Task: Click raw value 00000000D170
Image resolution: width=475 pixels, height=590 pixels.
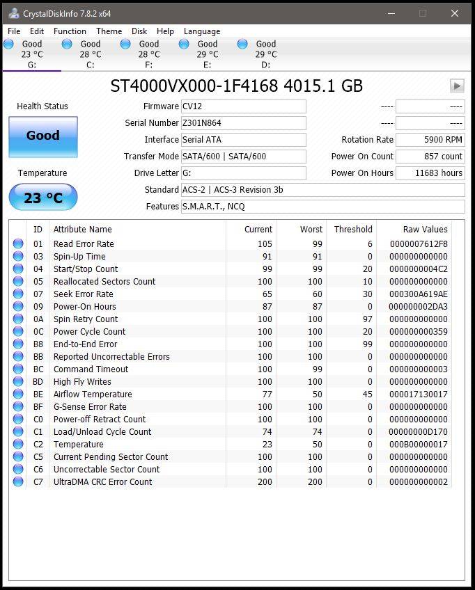Action: pos(419,431)
